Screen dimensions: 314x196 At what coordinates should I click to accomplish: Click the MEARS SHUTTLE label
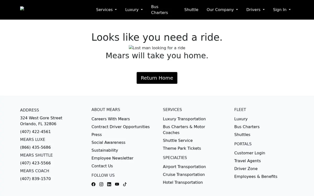(x=36, y=155)
